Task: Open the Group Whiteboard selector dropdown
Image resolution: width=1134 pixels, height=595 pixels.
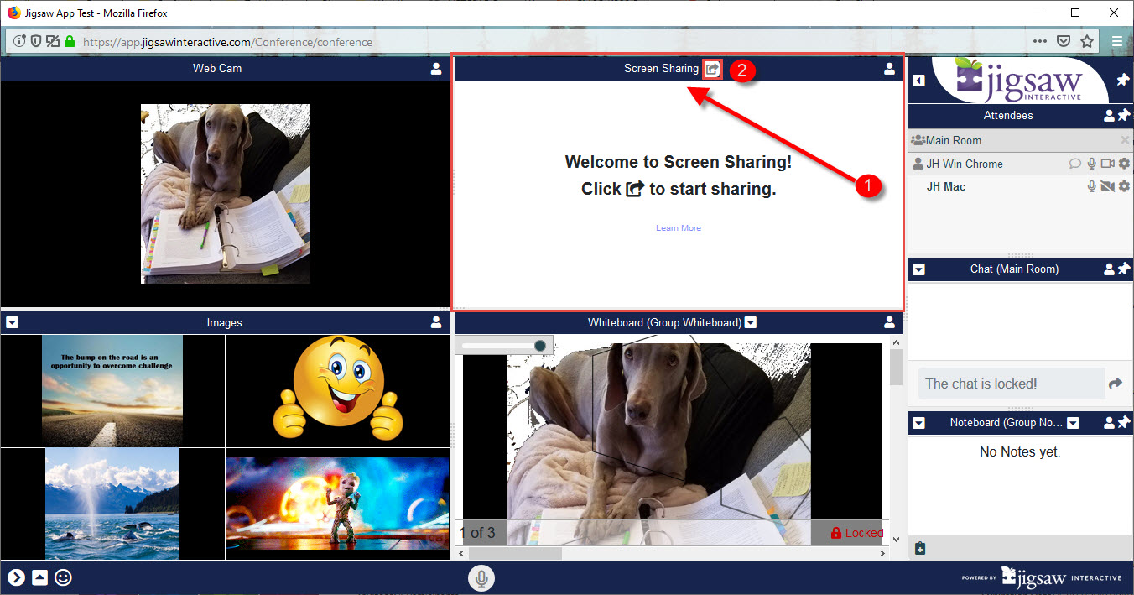Action: tap(751, 322)
